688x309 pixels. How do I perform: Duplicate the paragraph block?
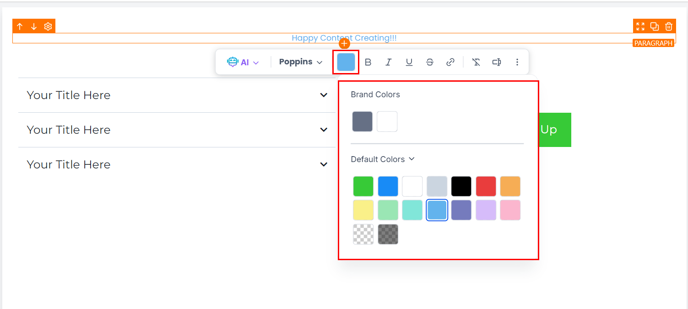[655, 26]
